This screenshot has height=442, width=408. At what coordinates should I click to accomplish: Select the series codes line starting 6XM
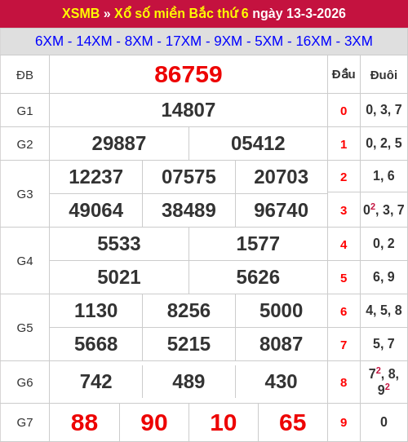(204, 41)
